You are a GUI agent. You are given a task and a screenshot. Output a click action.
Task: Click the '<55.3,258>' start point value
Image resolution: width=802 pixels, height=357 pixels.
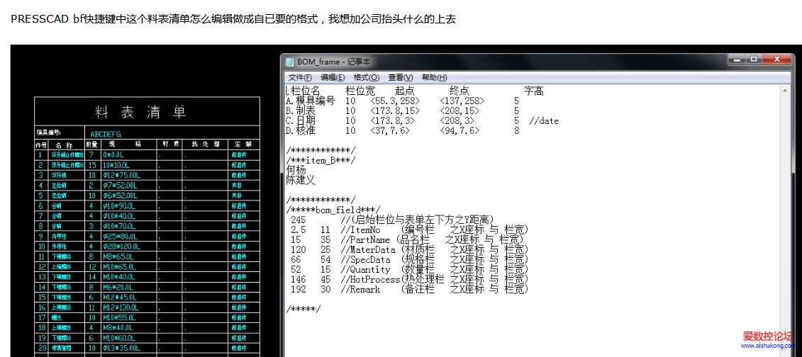tap(395, 101)
